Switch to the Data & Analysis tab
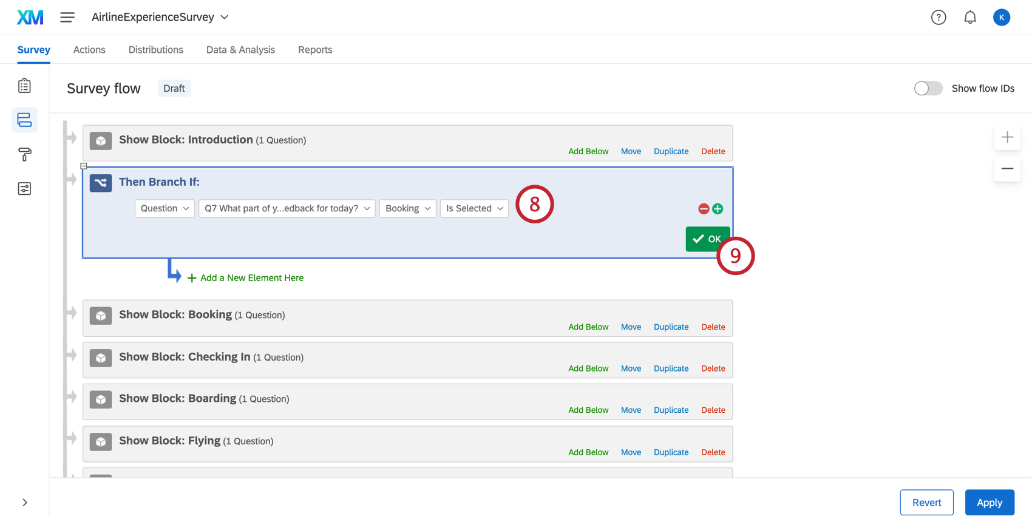The height and width of the screenshot is (516, 1032). pyautogui.click(x=240, y=50)
